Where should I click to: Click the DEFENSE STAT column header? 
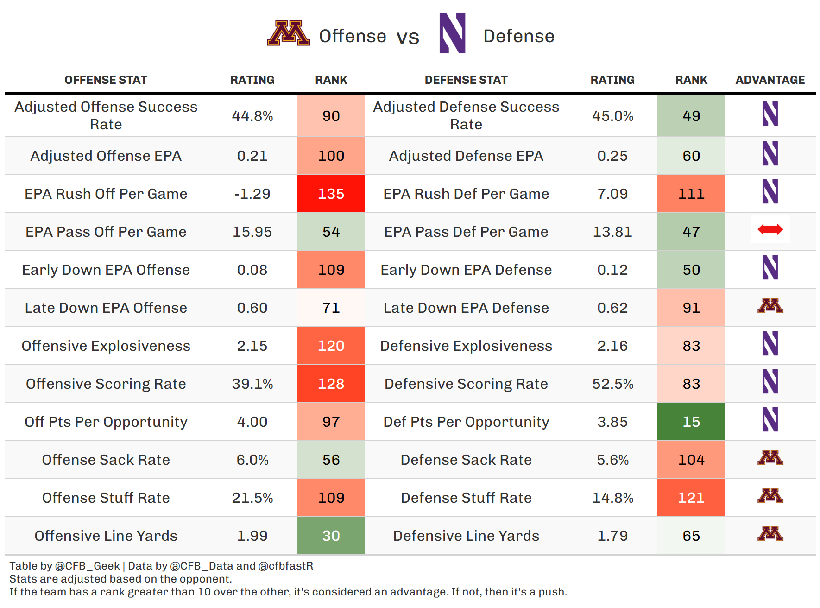coord(466,80)
